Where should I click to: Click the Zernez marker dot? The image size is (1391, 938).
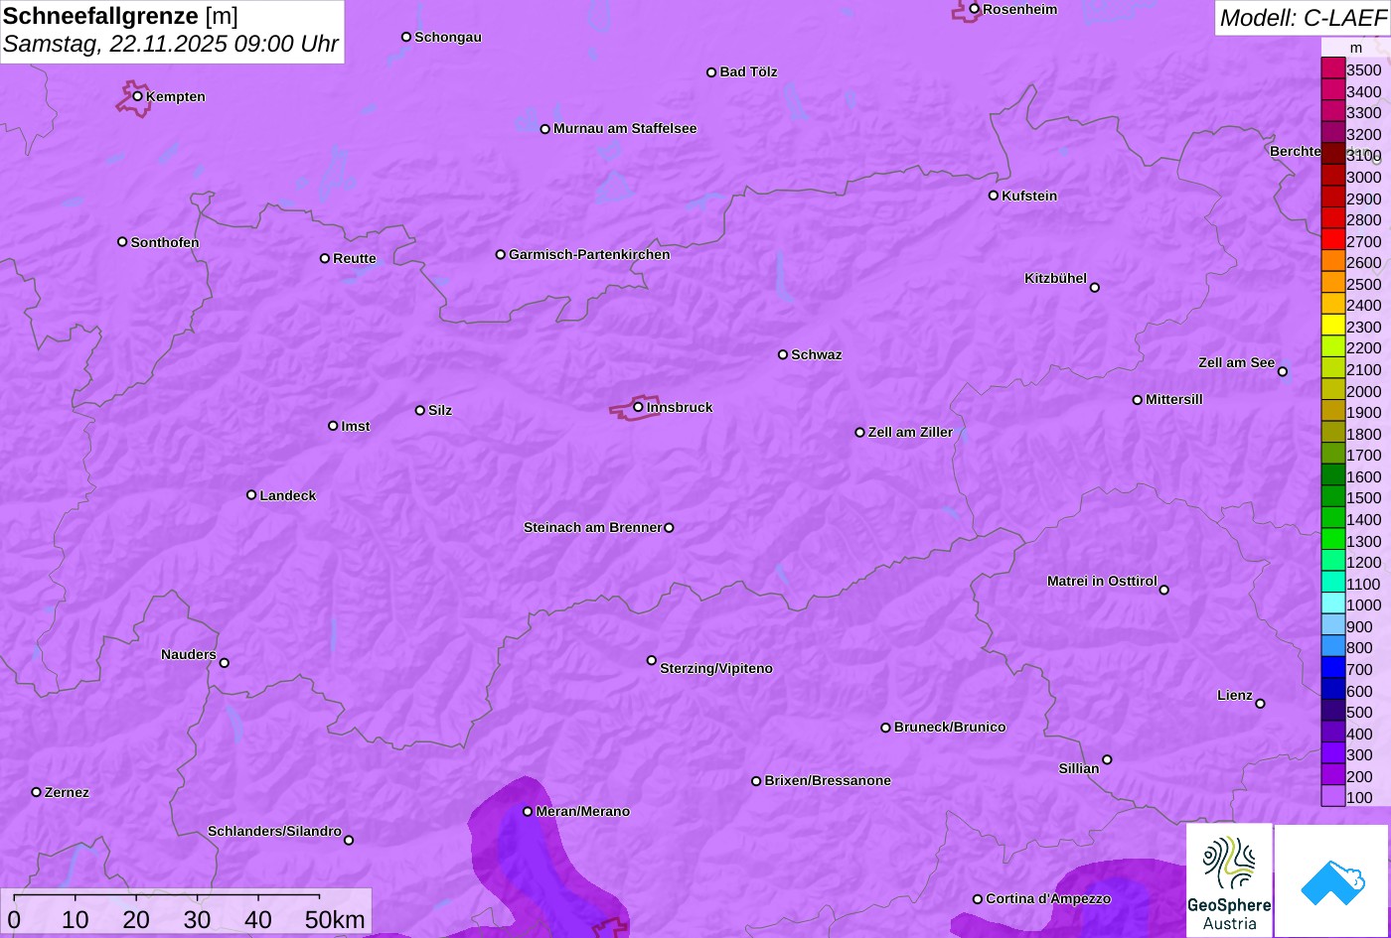[x=37, y=792]
